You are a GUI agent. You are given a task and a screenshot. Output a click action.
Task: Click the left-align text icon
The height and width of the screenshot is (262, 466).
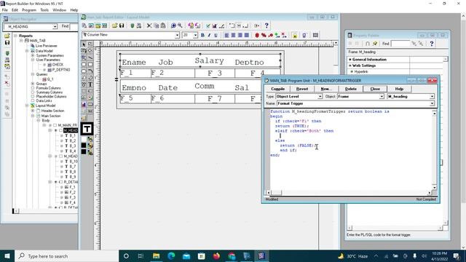tap(226, 35)
